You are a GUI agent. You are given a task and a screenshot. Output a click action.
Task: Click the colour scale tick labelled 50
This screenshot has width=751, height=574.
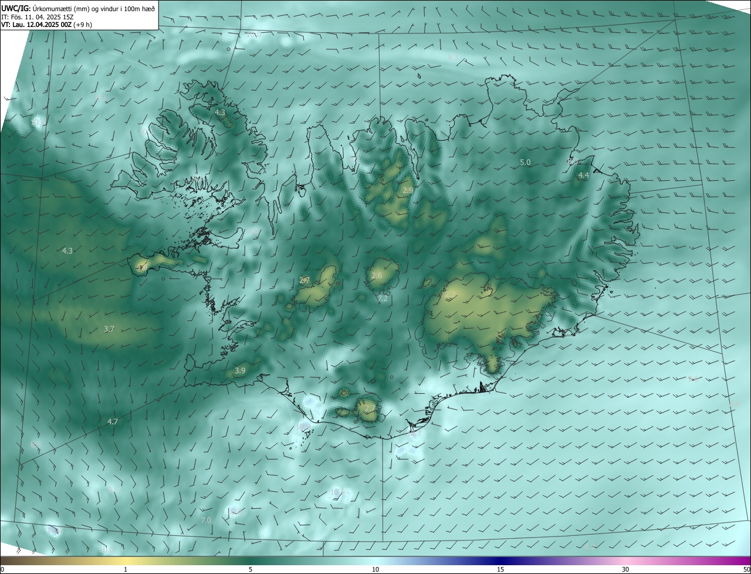747,570
